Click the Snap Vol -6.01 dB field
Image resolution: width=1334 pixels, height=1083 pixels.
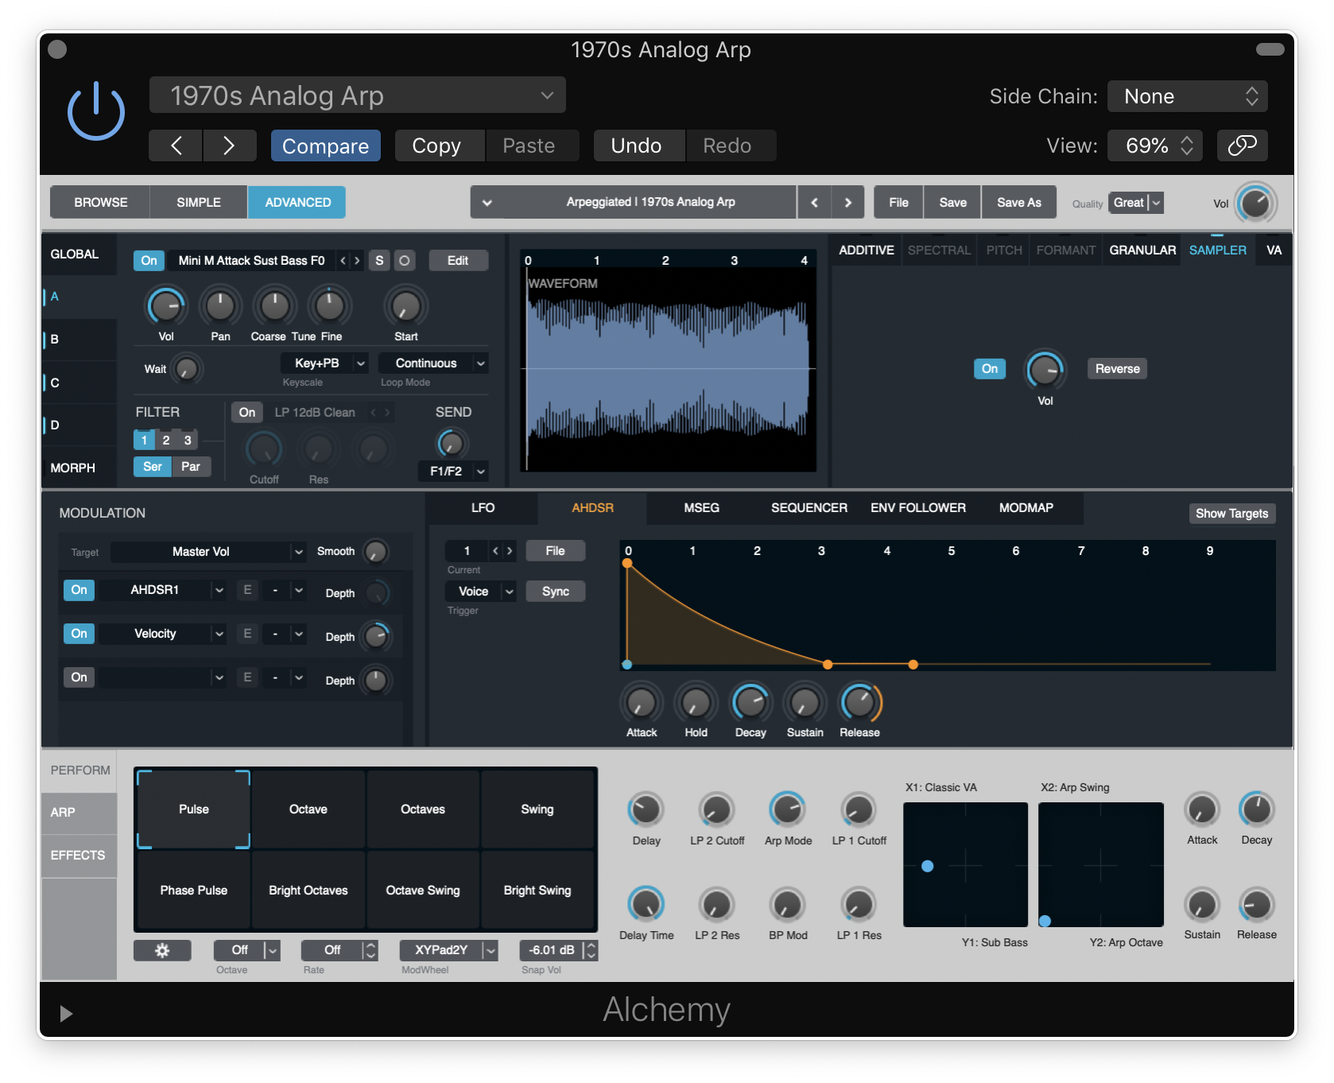pos(558,950)
